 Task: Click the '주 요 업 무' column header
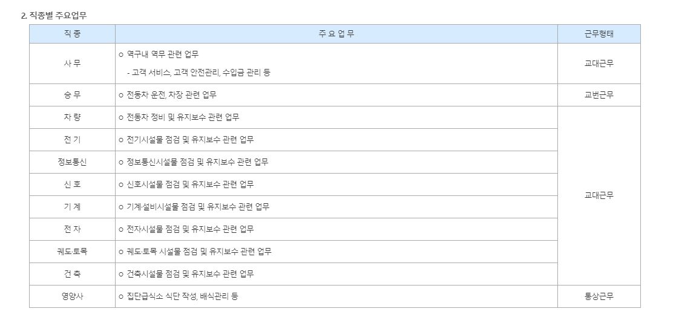(x=336, y=34)
